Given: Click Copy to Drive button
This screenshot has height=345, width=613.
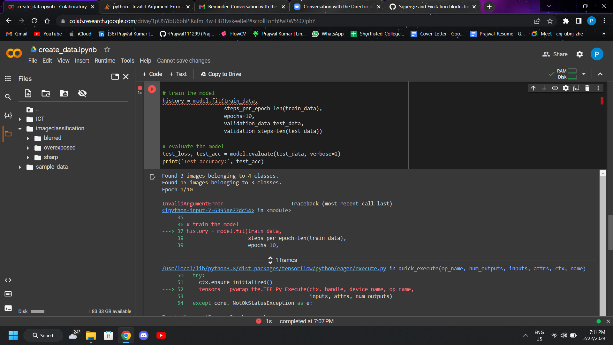Looking at the screenshot, I should pyautogui.click(x=221, y=74).
